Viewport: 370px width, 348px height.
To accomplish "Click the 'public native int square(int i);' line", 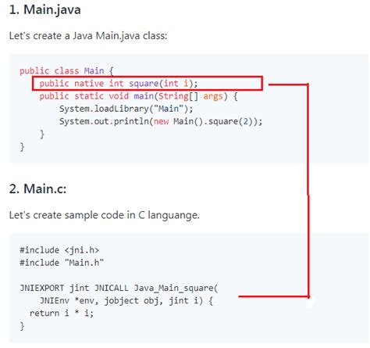I will (x=119, y=84).
